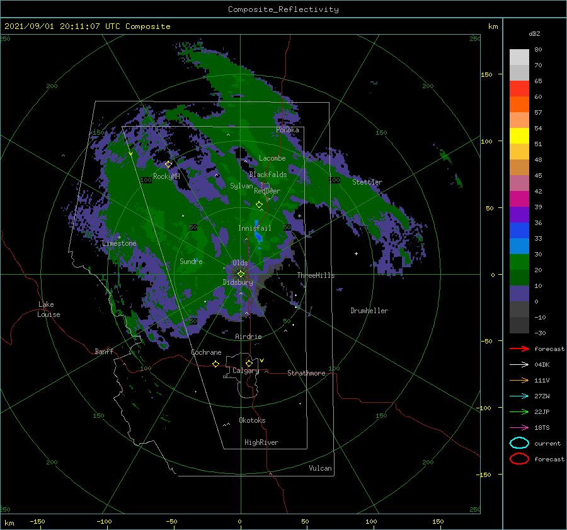Click the Stettler city label
567x530 pixels.
(x=367, y=182)
